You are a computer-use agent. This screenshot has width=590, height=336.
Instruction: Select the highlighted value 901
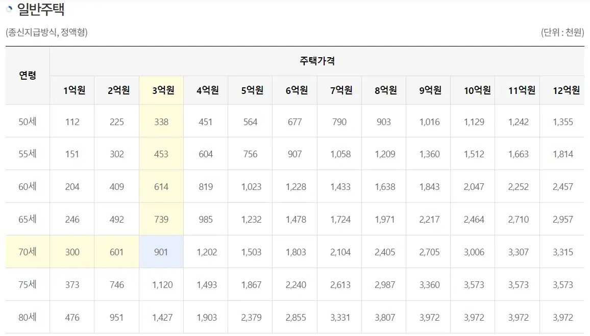pyautogui.click(x=161, y=252)
